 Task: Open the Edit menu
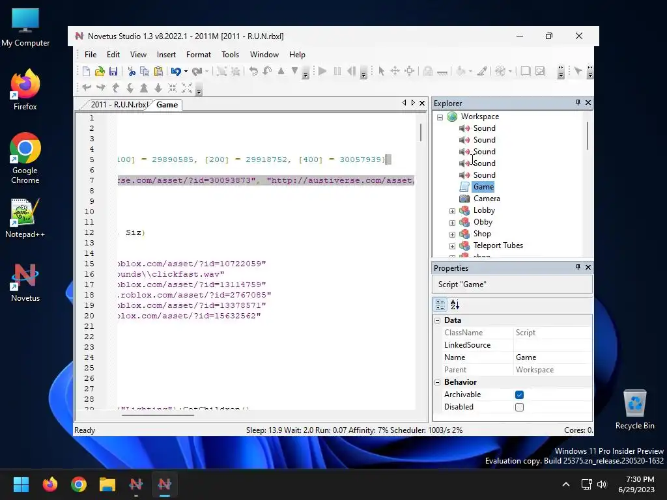[113, 55]
